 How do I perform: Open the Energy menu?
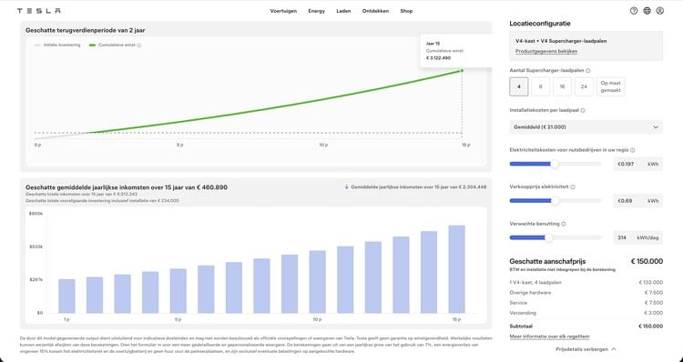tap(317, 11)
